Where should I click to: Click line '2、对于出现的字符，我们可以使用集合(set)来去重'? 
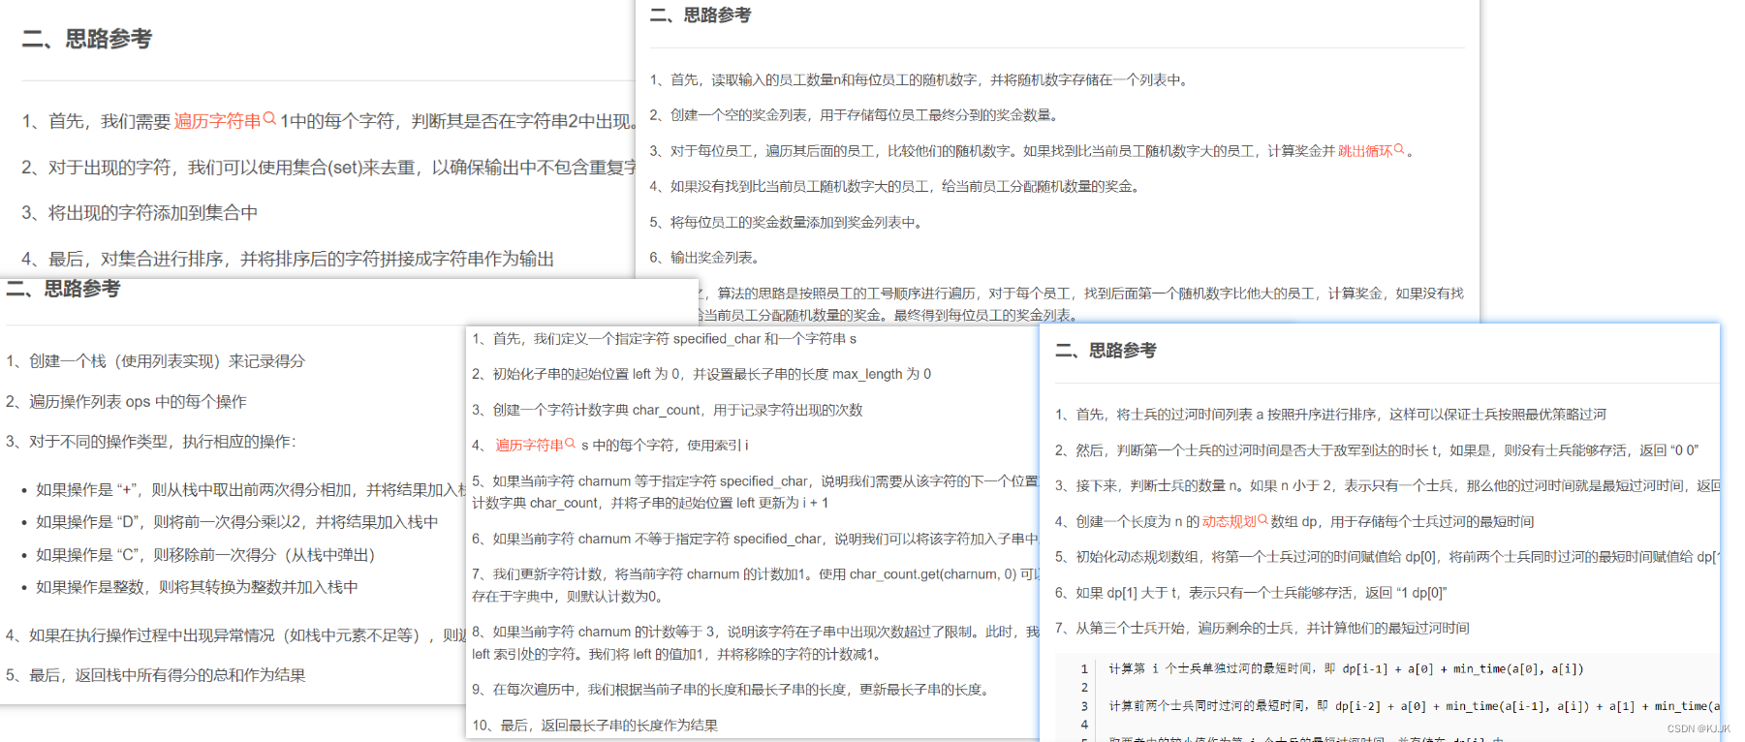tap(328, 168)
